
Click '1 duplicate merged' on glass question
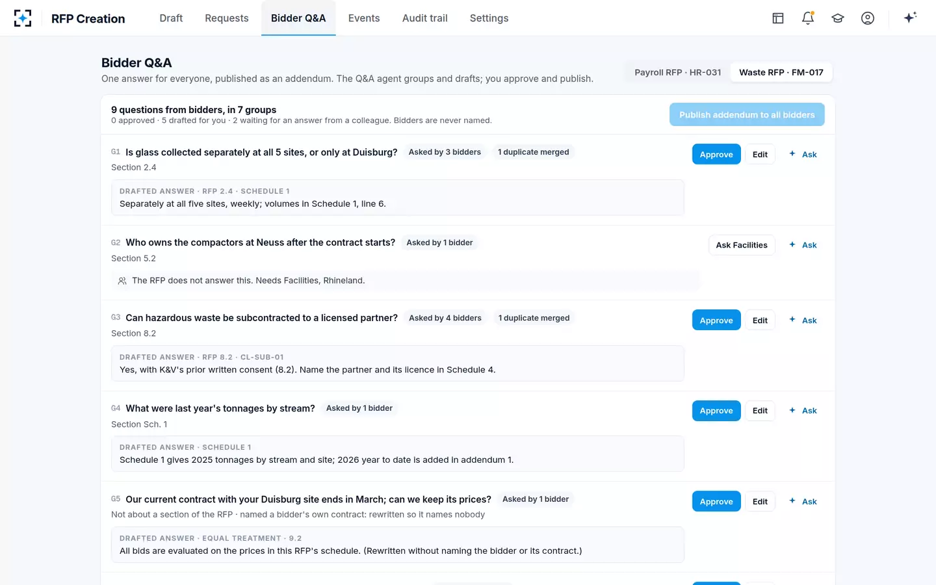(533, 152)
